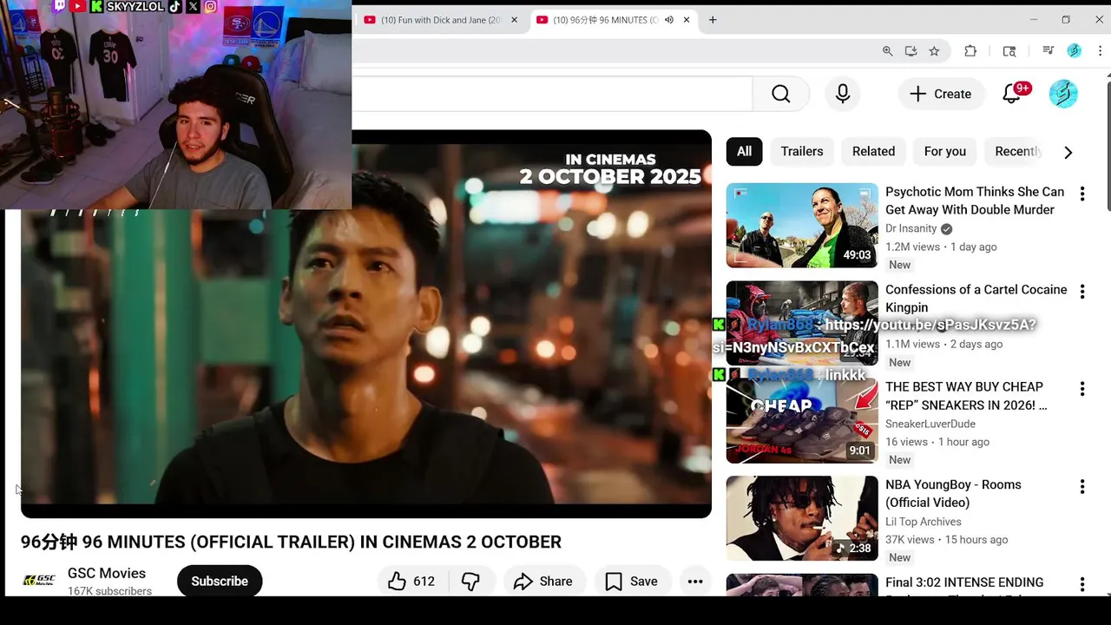Click the Instagram icon in stream overlay
1111x625 pixels.
click(210, 6)
